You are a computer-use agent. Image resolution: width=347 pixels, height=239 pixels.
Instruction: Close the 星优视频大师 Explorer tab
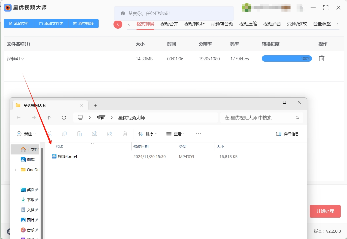pyautogui.click(x=81, y=105)
